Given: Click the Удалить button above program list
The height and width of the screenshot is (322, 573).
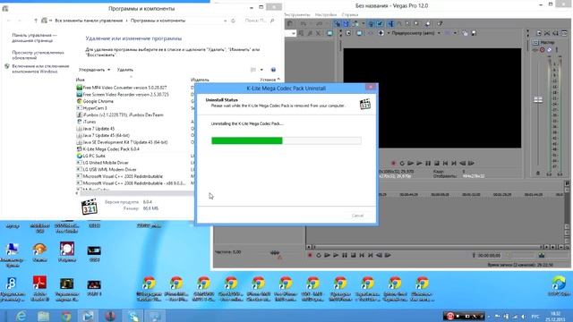Looking at the screenshot, I should (x=125, y=70).
